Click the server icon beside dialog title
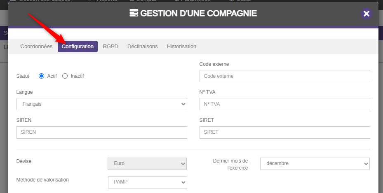383x193 pixels. click(134, 13)
